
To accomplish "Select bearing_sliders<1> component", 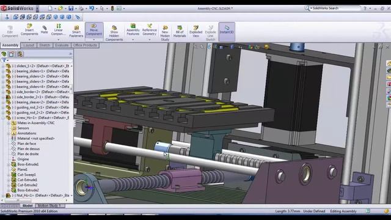I will [41, 71].
